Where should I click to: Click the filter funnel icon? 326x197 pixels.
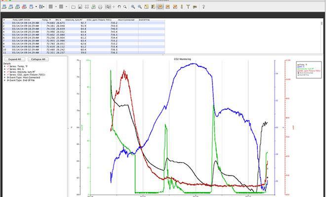(188, 7)
